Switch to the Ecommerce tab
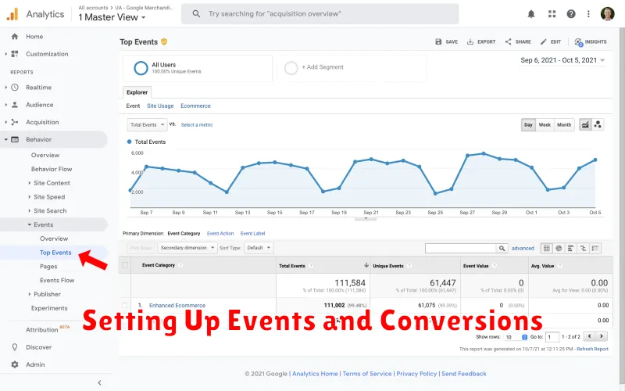 [195, 106]
